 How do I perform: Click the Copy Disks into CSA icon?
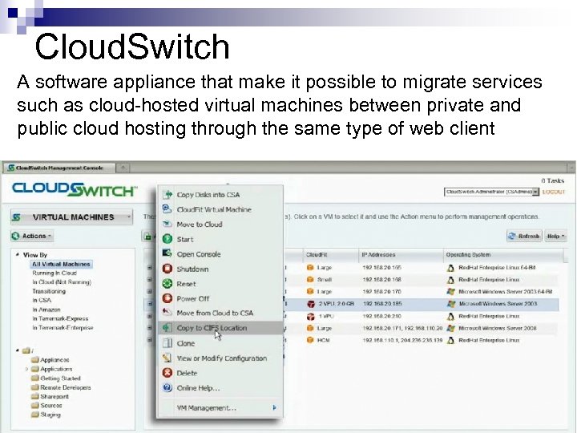pyautogui.click(x=167, y=194)
